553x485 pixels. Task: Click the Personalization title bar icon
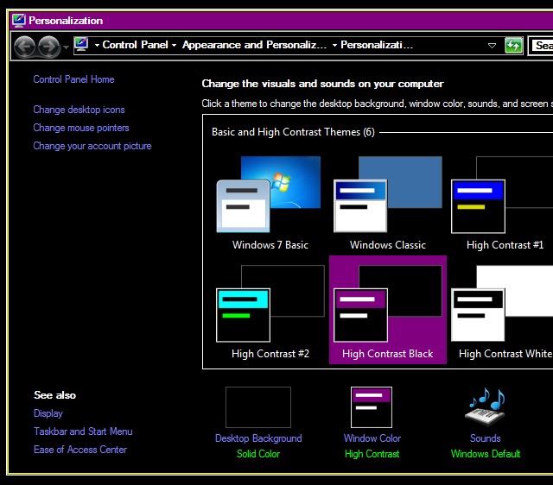(19, 21)
